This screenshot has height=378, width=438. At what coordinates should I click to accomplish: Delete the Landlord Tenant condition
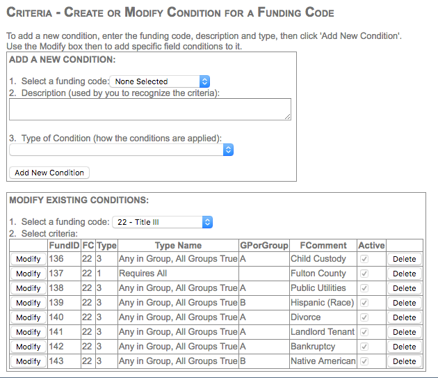click(404, 332)
